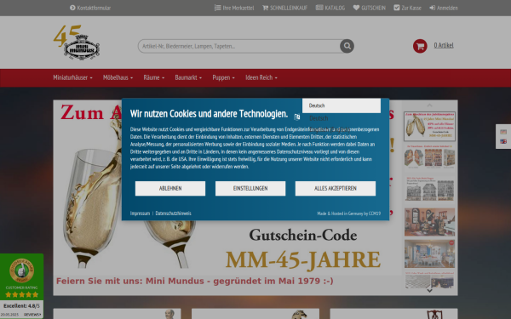Screen dimensions: 511x319
Task: Expand the Puppen menu
Action: [223, 77]
